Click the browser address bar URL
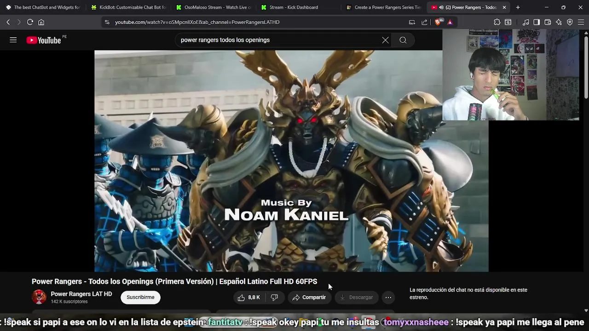 click(x=197, y=22)
